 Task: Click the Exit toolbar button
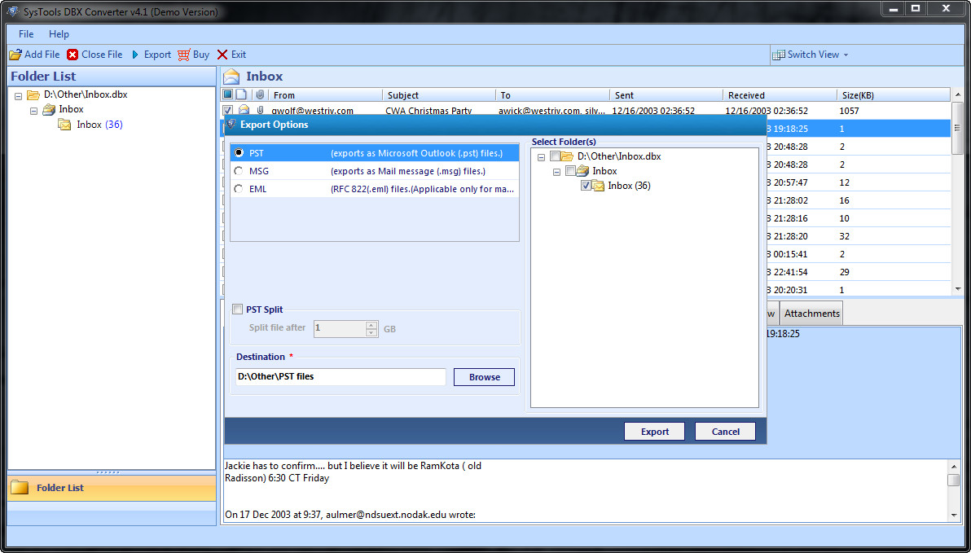click(231, 55)
